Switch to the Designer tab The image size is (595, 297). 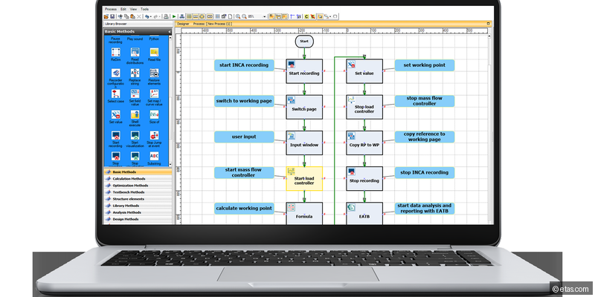click(183, 24)
